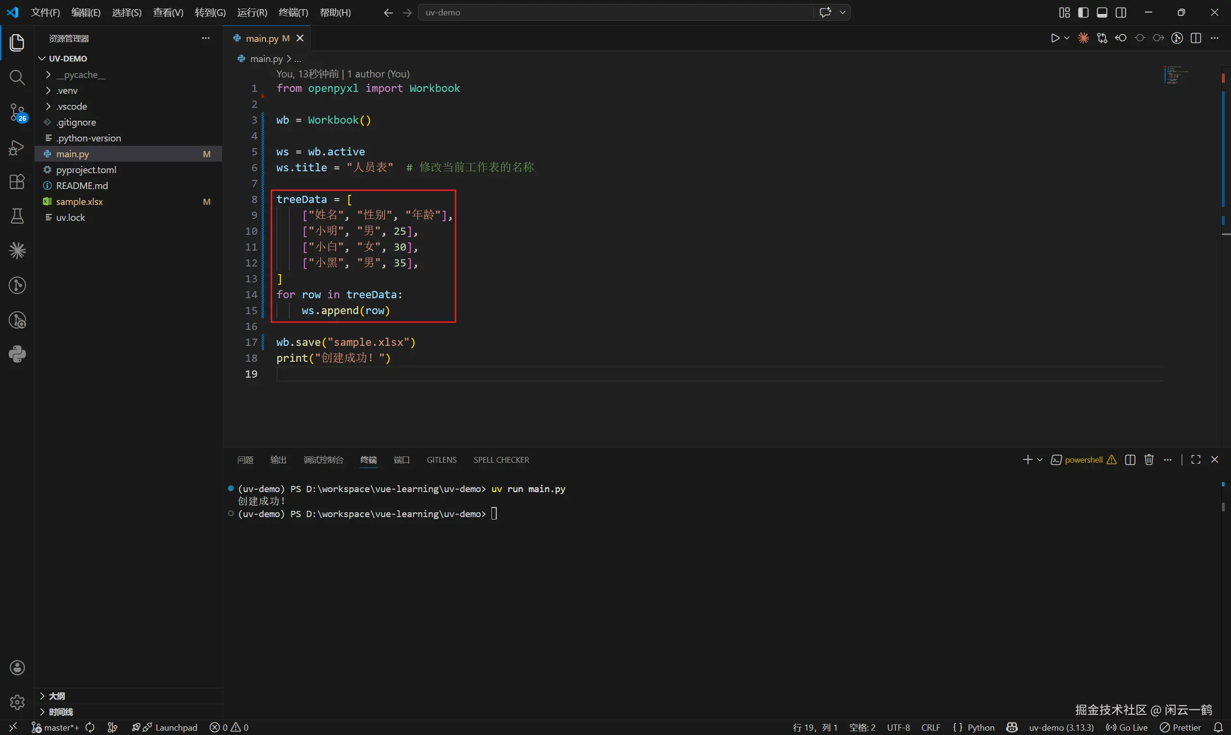Click the master branch status item
Screen dimensions: 1231x735
pos(55,728)
